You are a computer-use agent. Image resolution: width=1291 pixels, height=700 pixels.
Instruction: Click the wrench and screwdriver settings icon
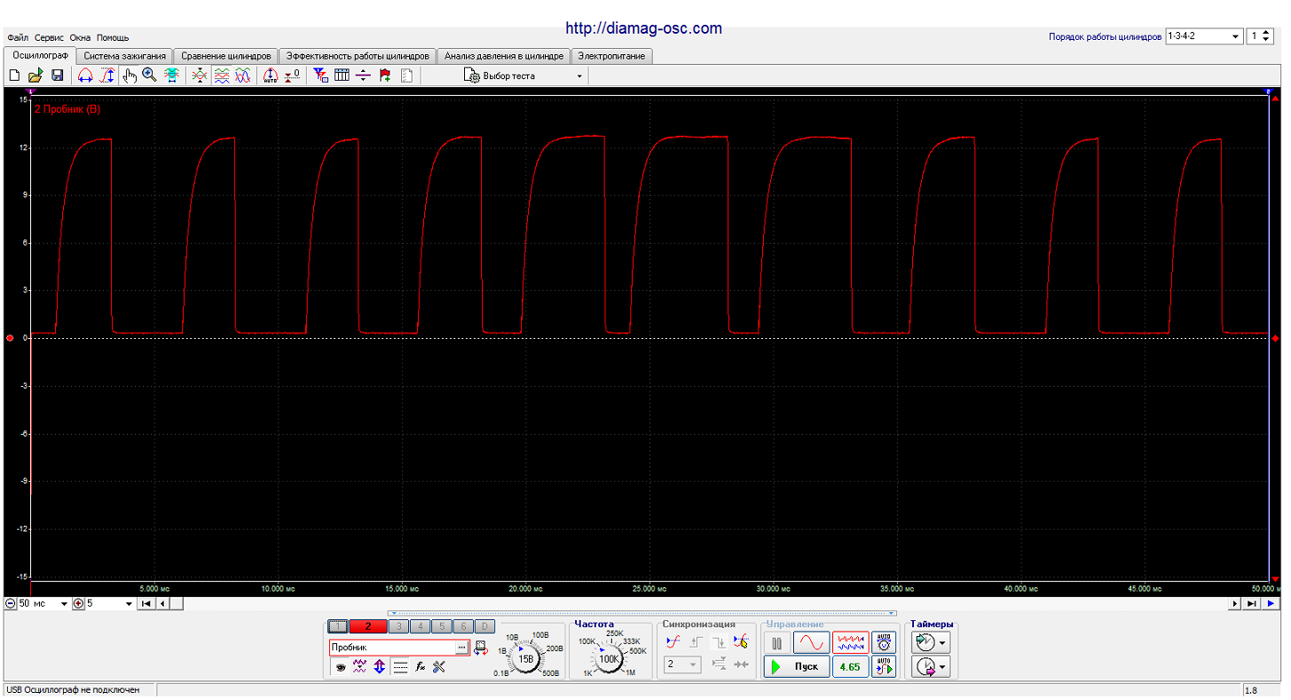(x=439, y=666)
